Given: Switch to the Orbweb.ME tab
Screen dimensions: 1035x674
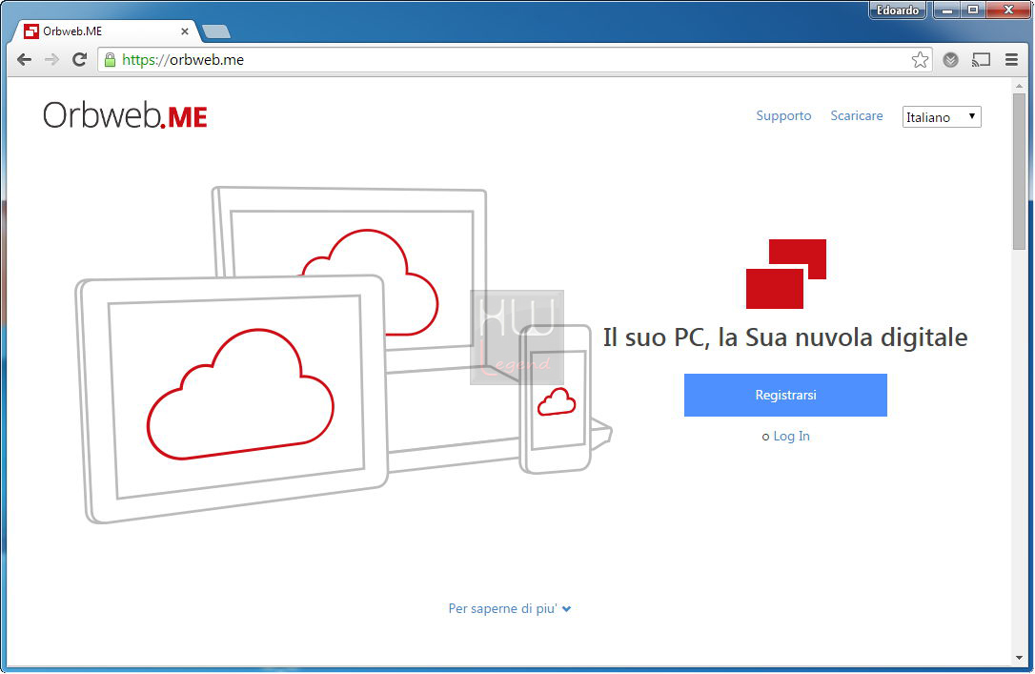Looking at the screenshot, I should 106,31.
